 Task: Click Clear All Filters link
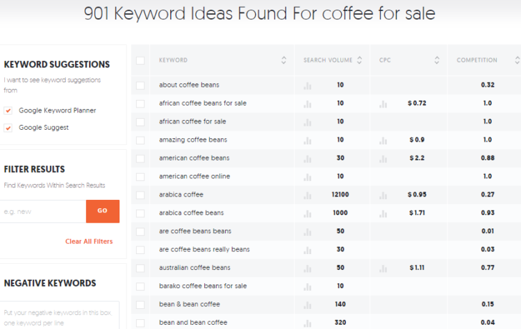click(89, 242)
